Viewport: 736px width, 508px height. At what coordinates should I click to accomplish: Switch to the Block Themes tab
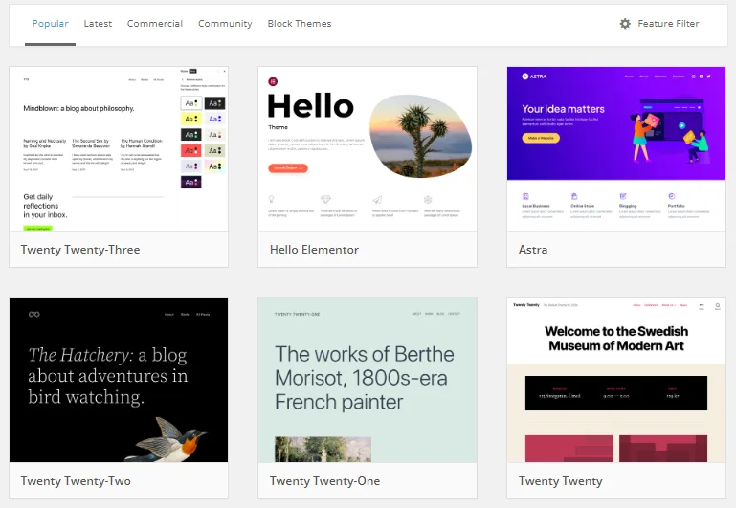click(300, 24)
